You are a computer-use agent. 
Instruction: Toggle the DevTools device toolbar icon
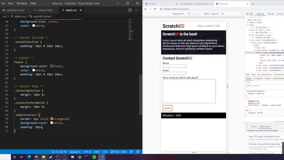click(252, 14)
